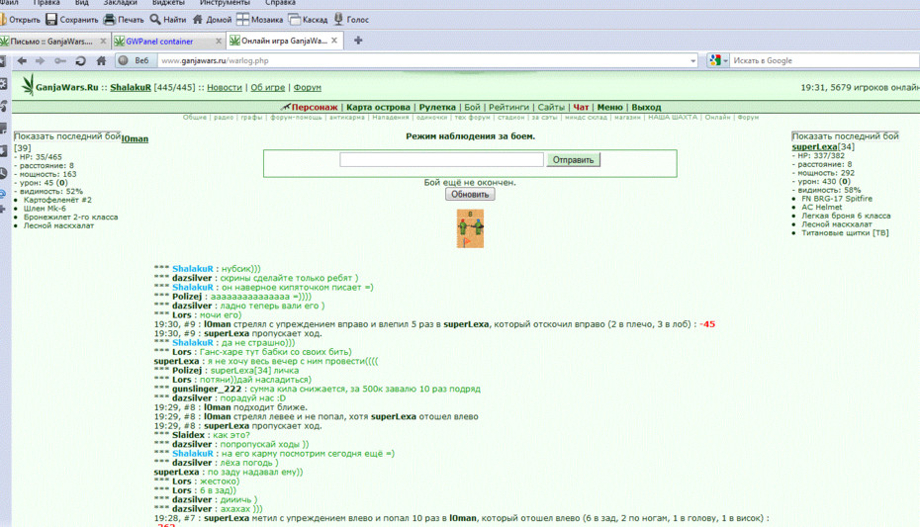Screen dimensions: 920x527
Task: Click the address bar URL field
Action: click(422, 60)
